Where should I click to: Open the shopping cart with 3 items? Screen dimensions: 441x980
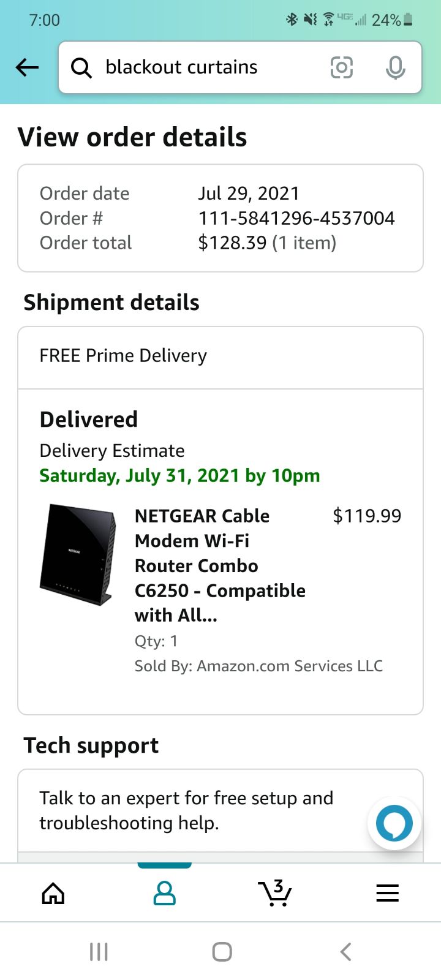tap(275, 894)
